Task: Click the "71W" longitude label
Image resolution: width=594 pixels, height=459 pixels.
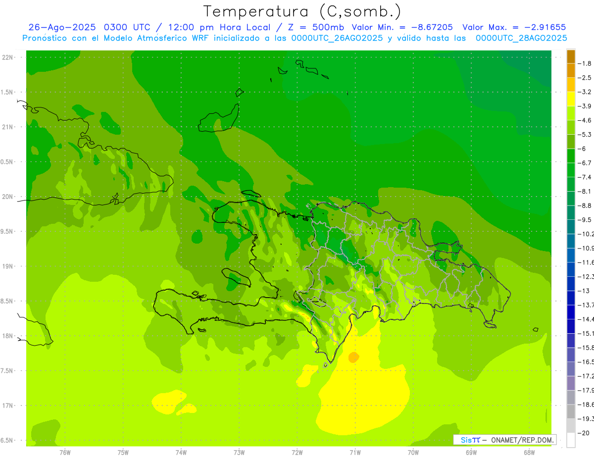Action: (x=355, y=453)
